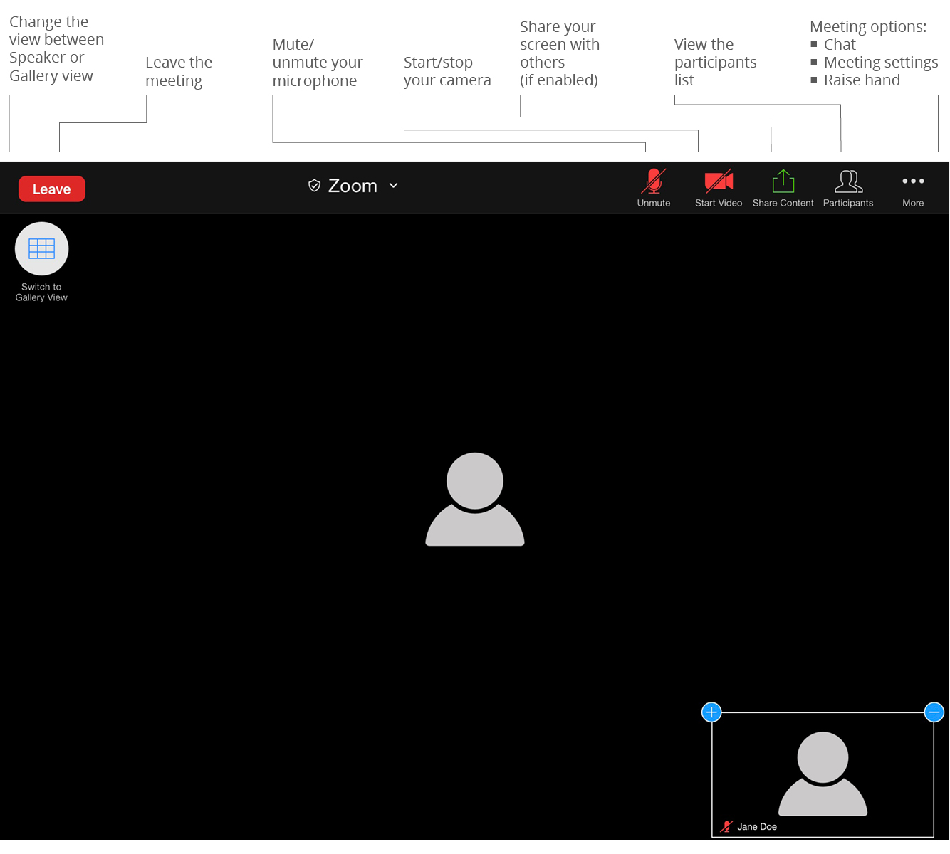Click the blue grid Gallery View icon

coord(41,249)
